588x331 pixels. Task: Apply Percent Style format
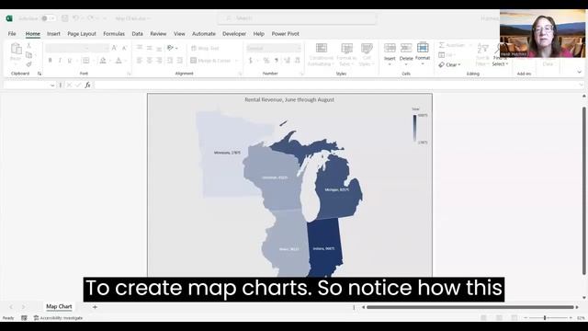[x=266, y=61]
